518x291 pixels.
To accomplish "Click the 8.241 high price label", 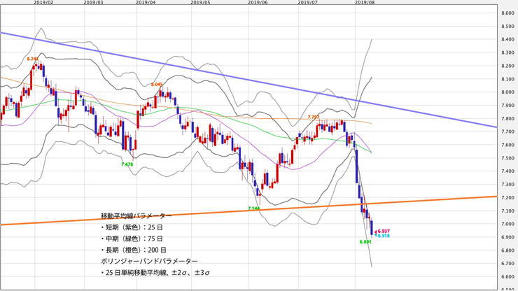I will tap(33, 59).
